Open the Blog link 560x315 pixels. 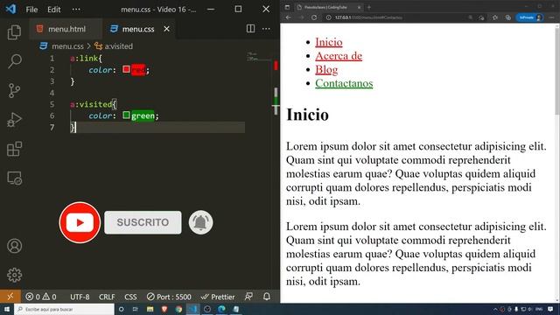326,70
